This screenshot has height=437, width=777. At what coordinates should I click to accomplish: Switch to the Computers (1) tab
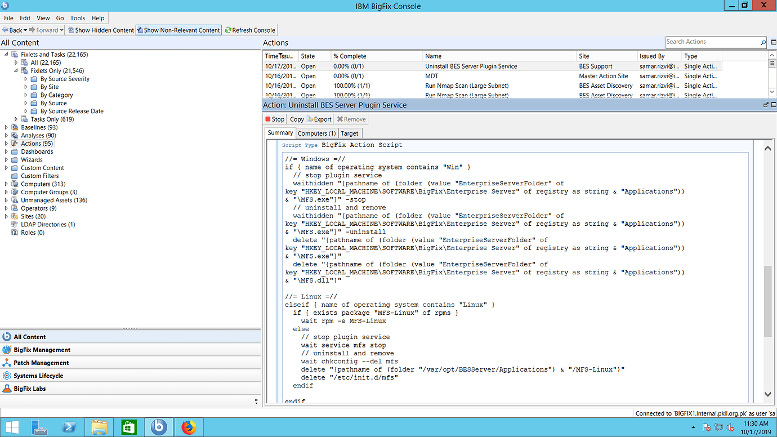click(x=316, y=133)
